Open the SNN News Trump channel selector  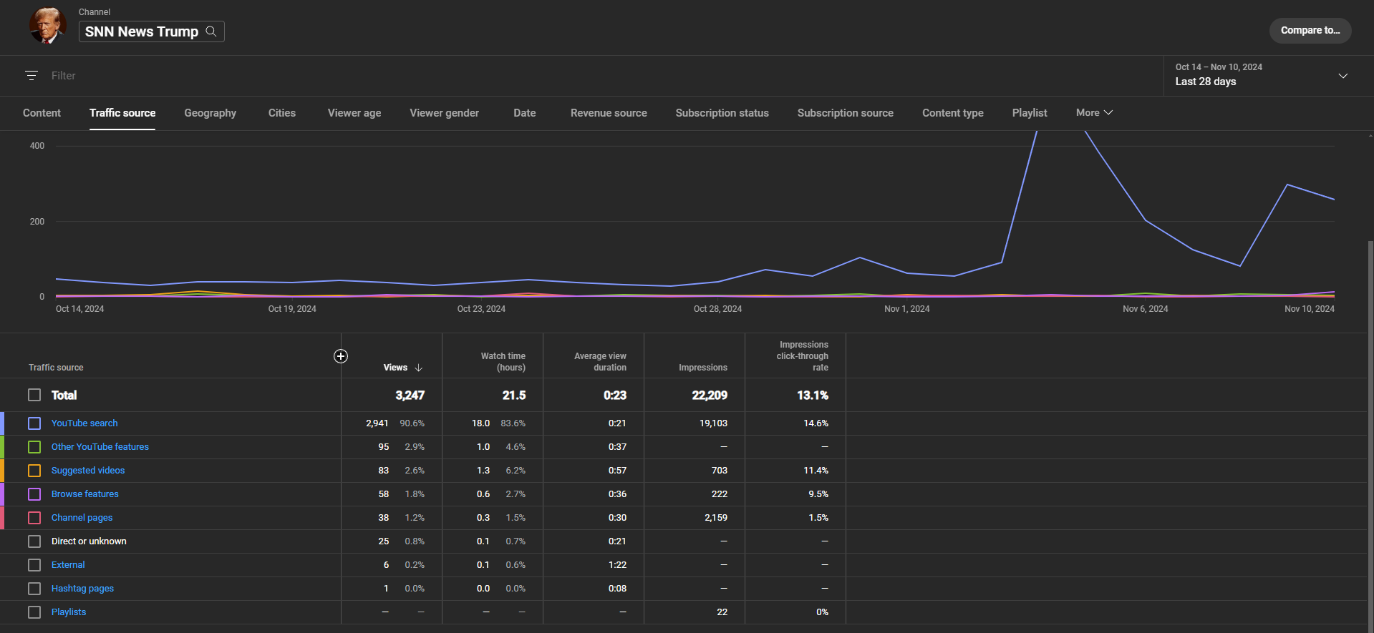tap(142, 31)
